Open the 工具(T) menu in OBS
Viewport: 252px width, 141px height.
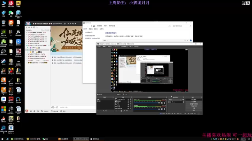coord(131,46)
